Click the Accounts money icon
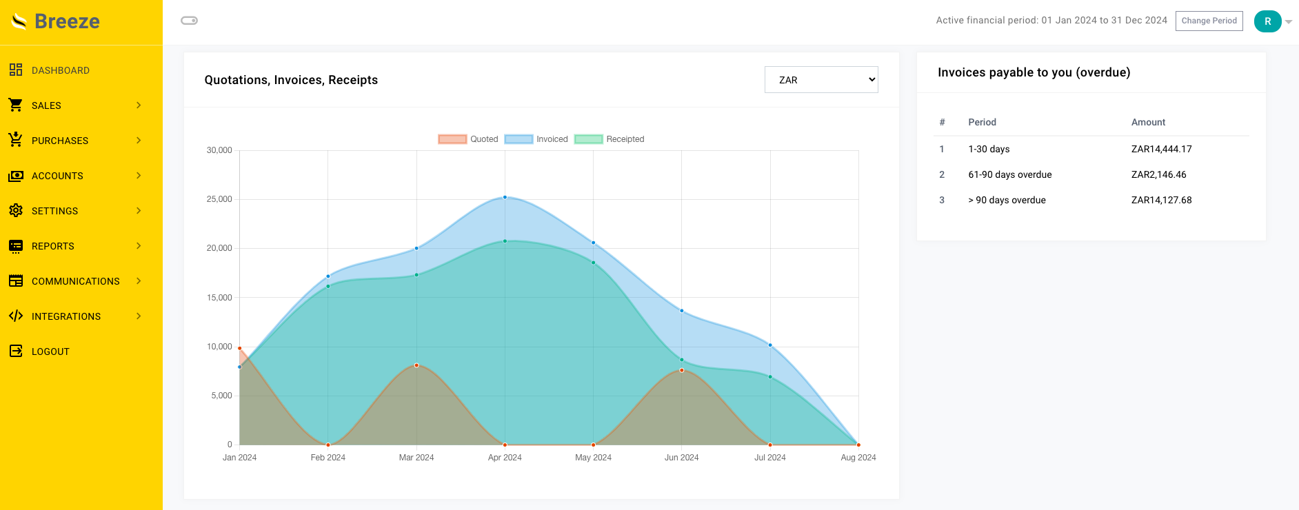Image resolution: width=1299 pixels, height=510 pixels. tap(16, 176)
